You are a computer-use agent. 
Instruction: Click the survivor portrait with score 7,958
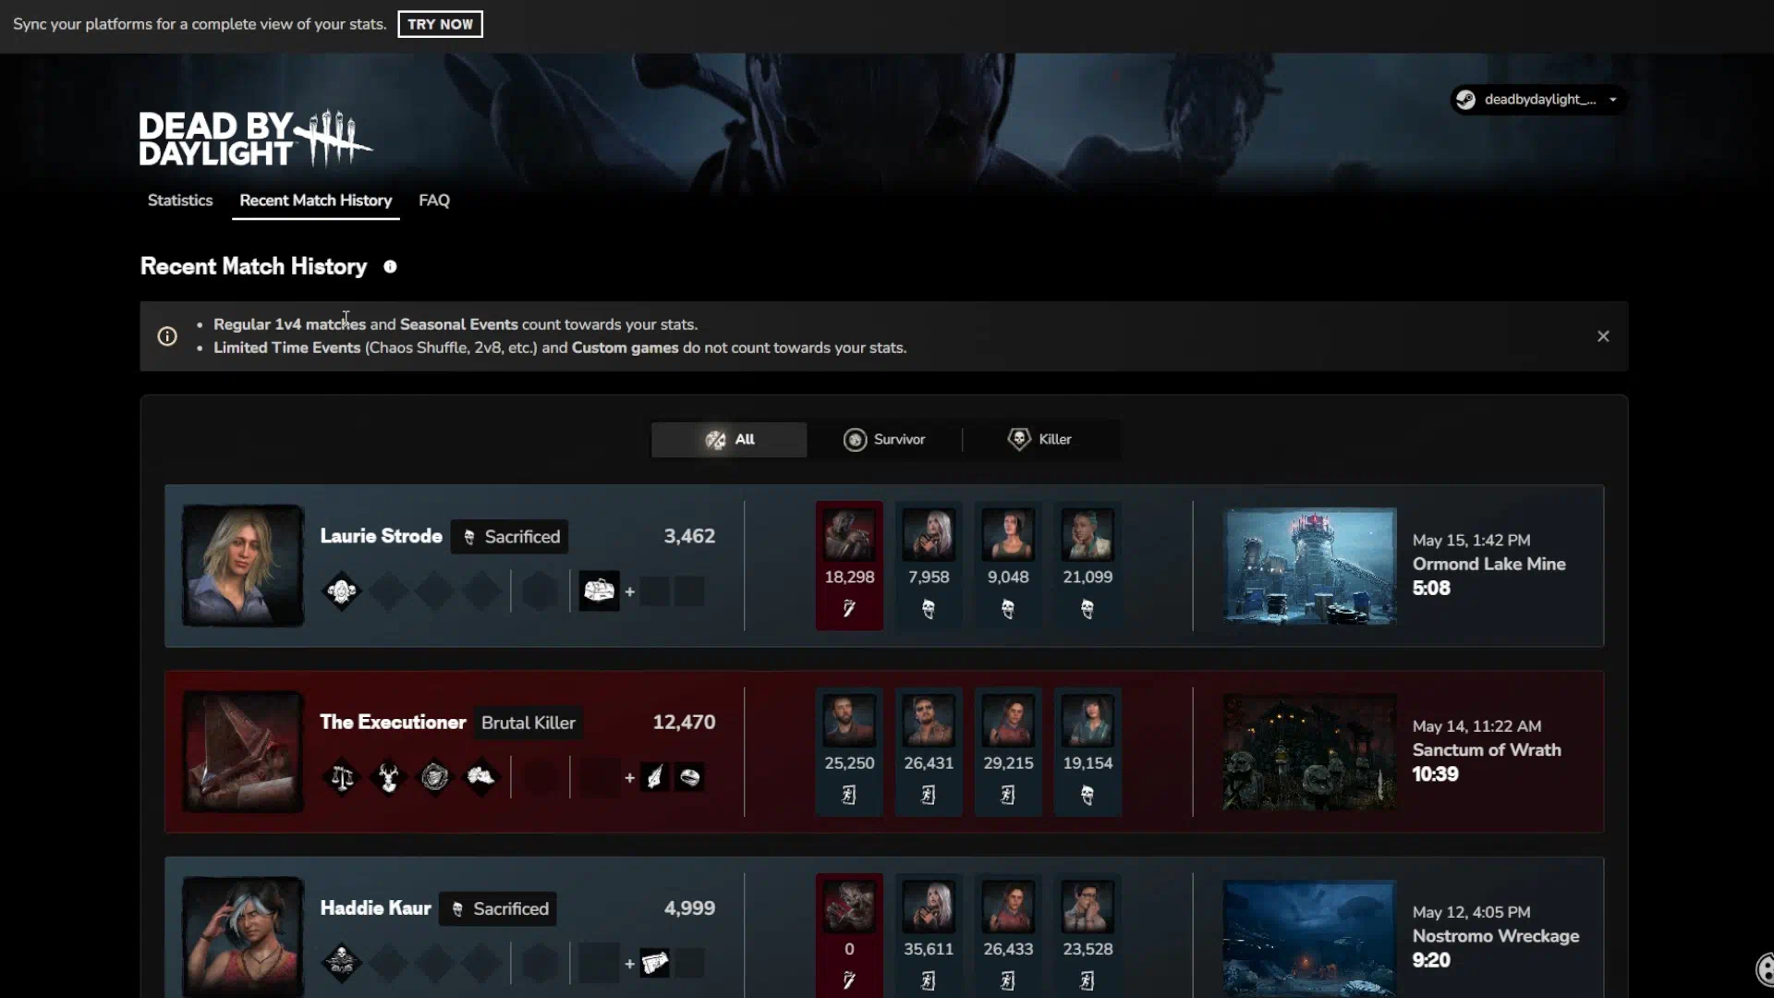[x=929, y=534]
